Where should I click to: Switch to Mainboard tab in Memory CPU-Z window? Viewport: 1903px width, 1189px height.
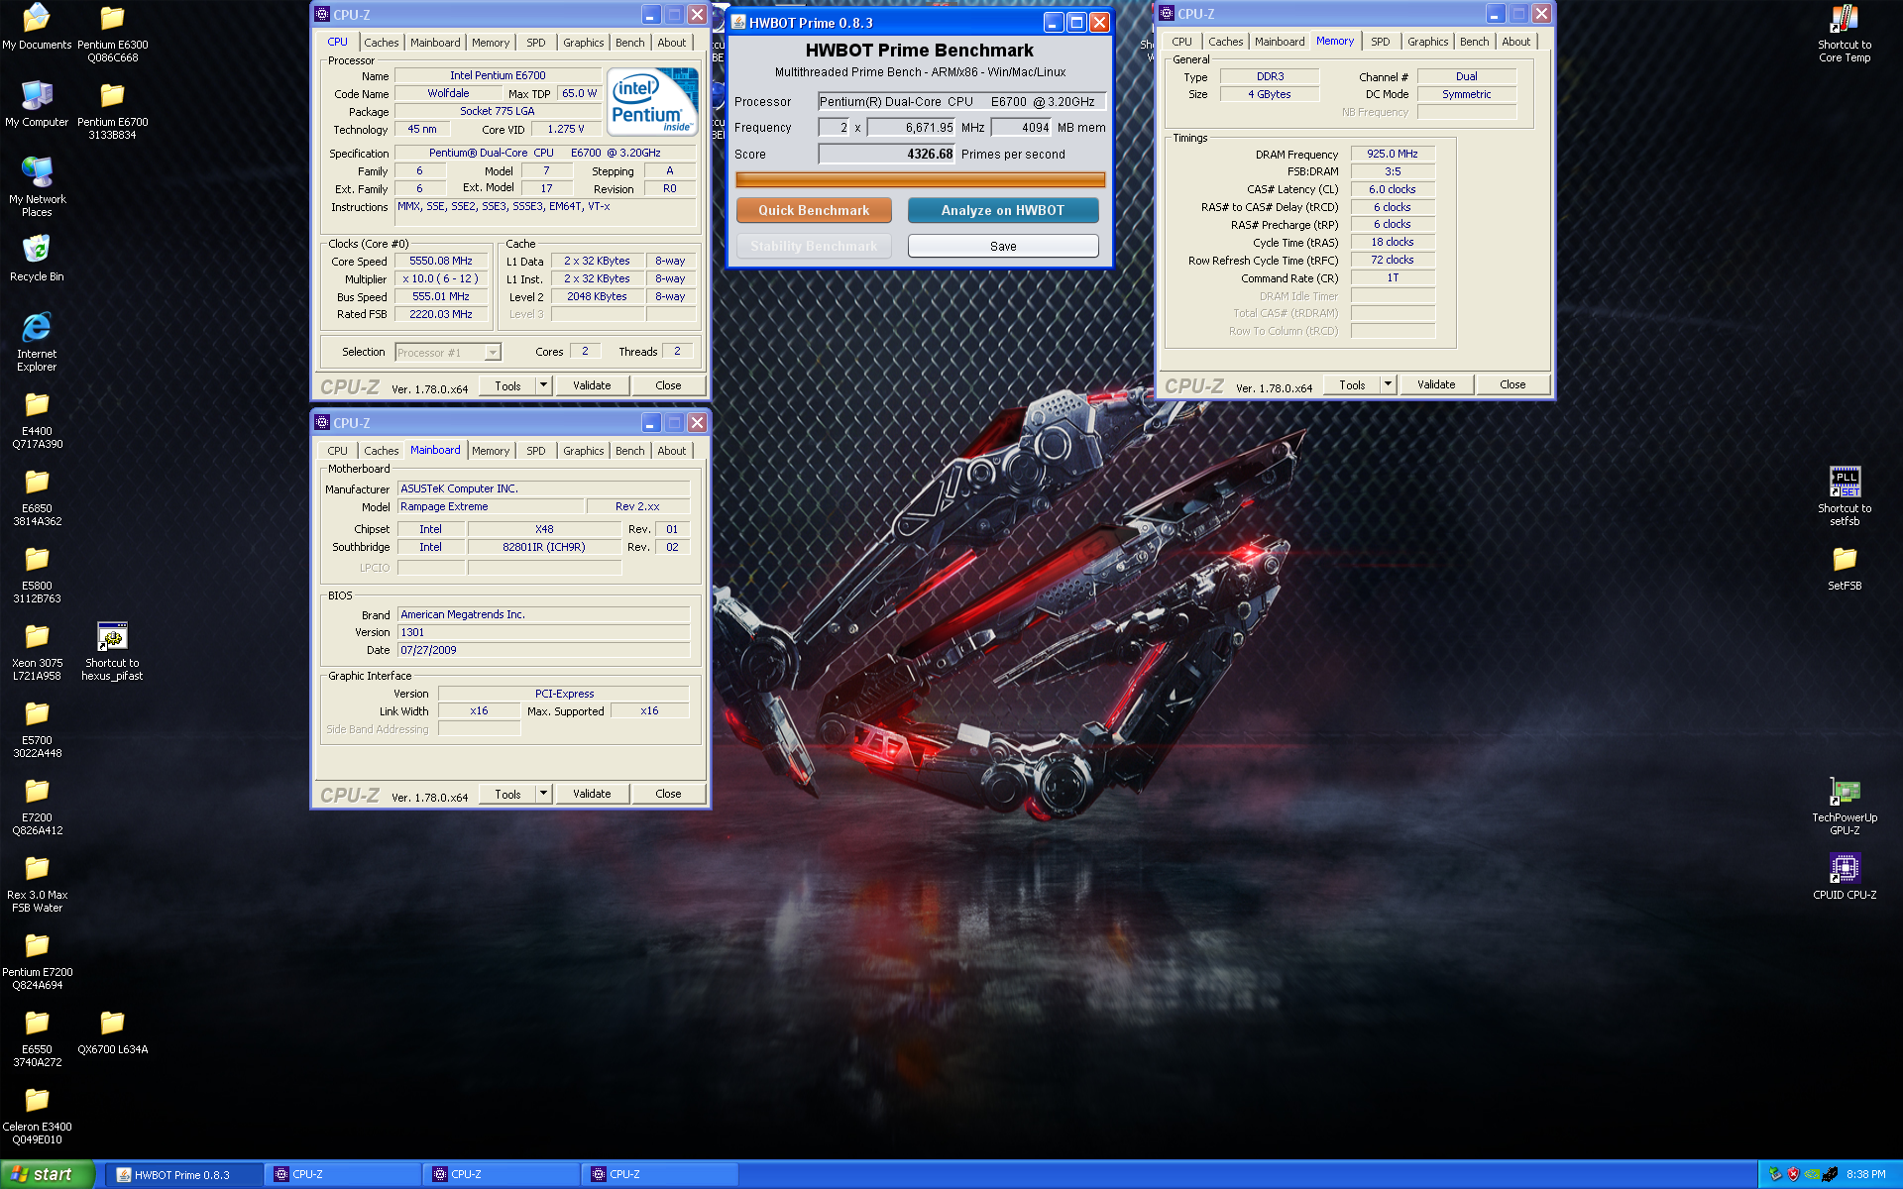[1280, 42]
